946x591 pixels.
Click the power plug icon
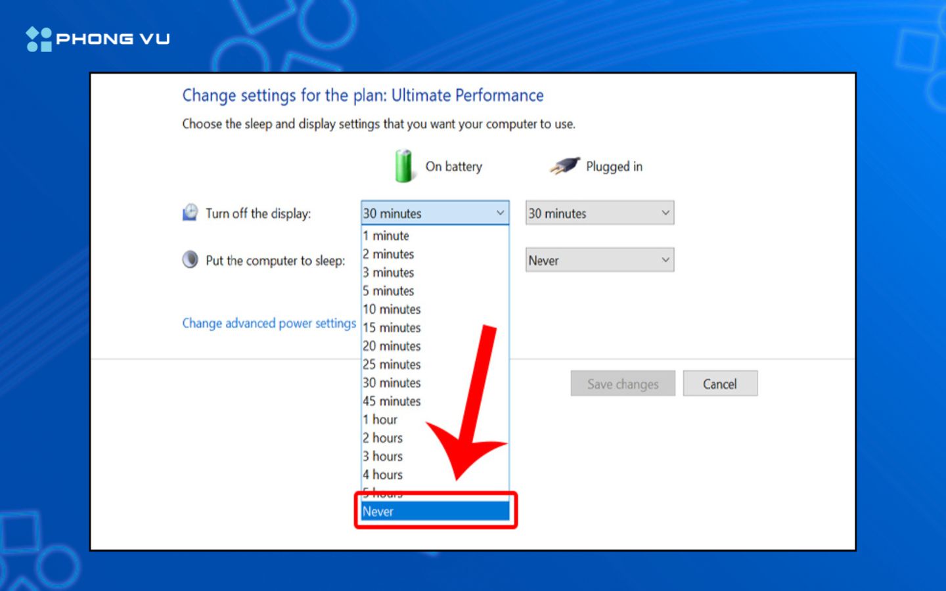click(564, 165)
